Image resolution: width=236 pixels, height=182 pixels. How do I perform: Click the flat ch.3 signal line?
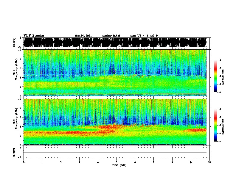coord(115,153)
